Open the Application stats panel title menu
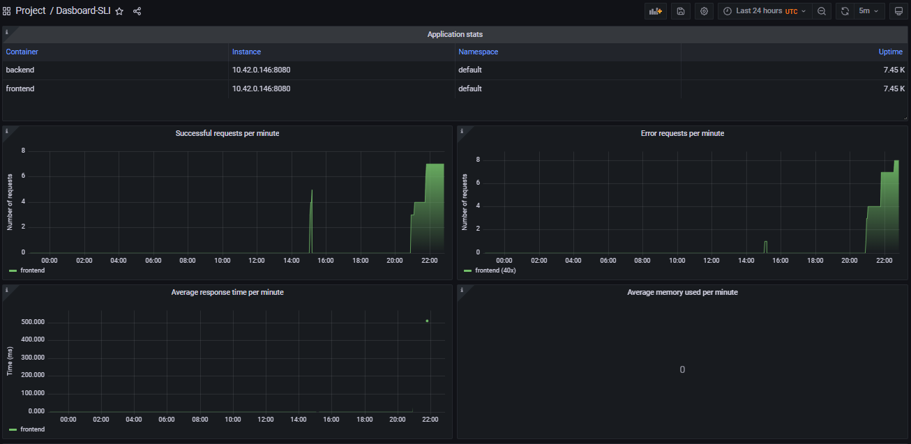 455,34
